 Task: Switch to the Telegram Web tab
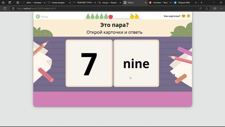185,2
